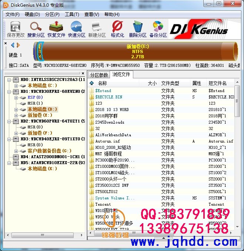
Task: Select the HD0 INTELSSDSC2CW120A3 disk icon
Action: 16,79
